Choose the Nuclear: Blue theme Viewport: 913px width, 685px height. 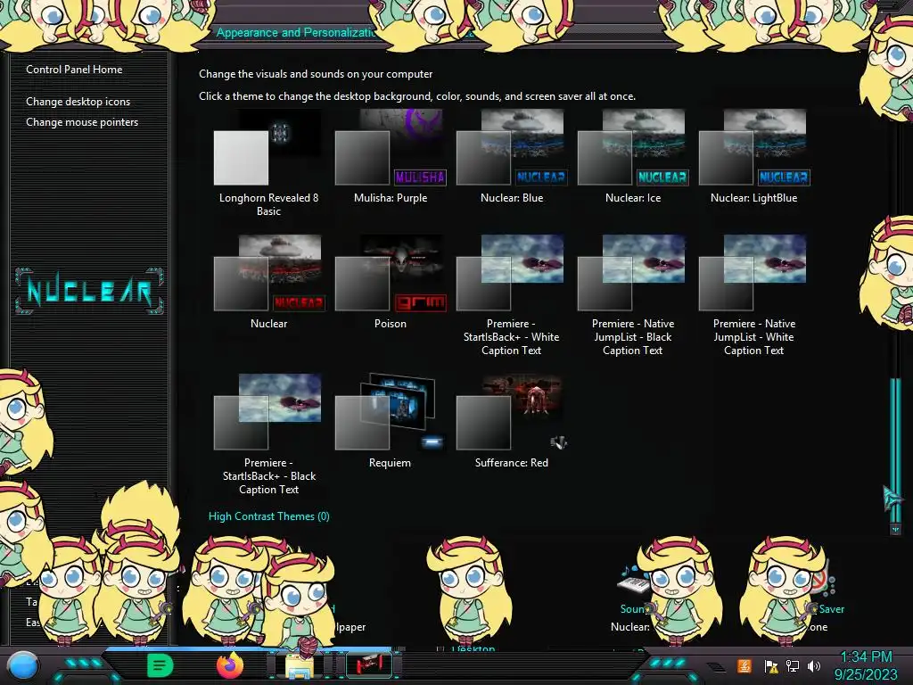point(511,157)
